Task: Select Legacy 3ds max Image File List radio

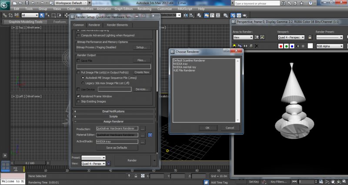Action: click(83, 83)
